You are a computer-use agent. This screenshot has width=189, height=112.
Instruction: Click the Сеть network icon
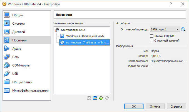[7, 57]
